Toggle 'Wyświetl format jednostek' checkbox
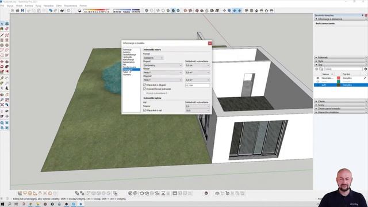Screen dimensions: 368x207 (144, 89)
